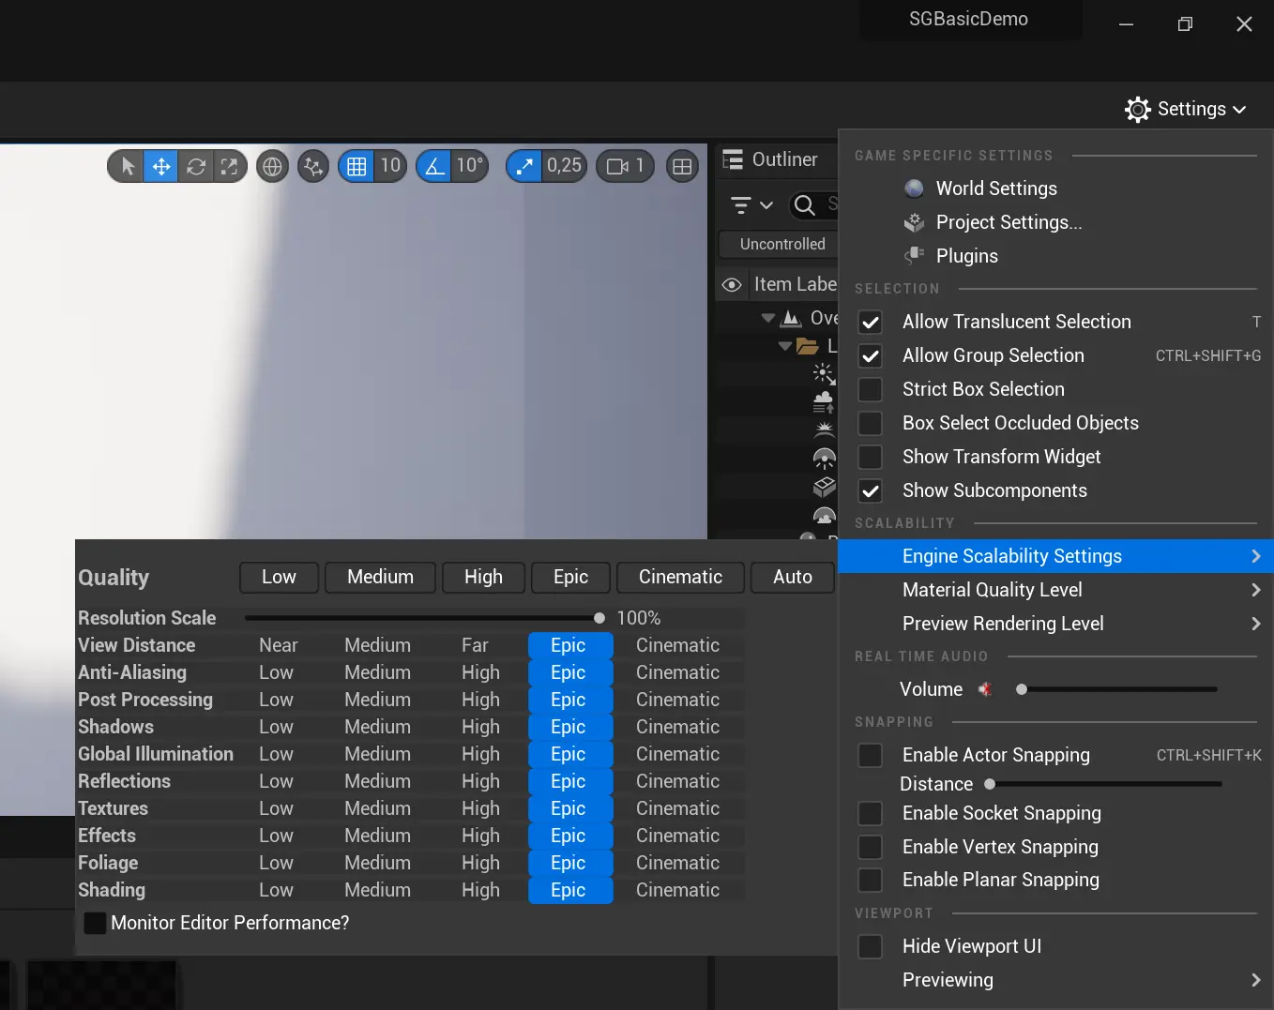The height and width of the screenshot is (1010, 1274).
Task: Switch to the Scale tool
Action: coord(230,166)
